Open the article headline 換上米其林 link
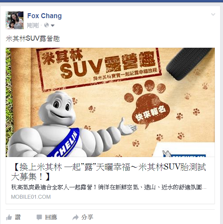 pos(109,172)
